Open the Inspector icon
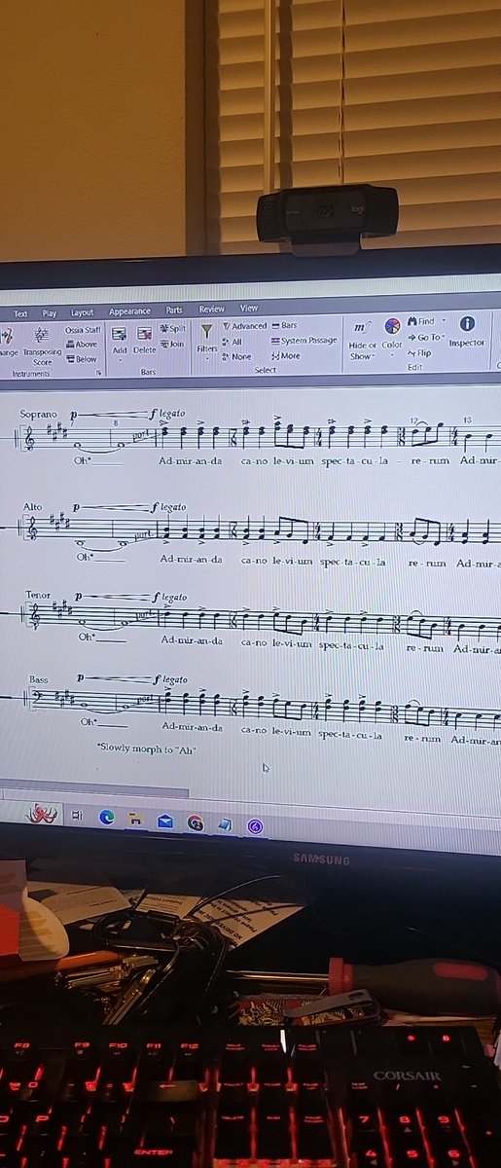This screenshot has width=501, height=1168. [467, 324]
